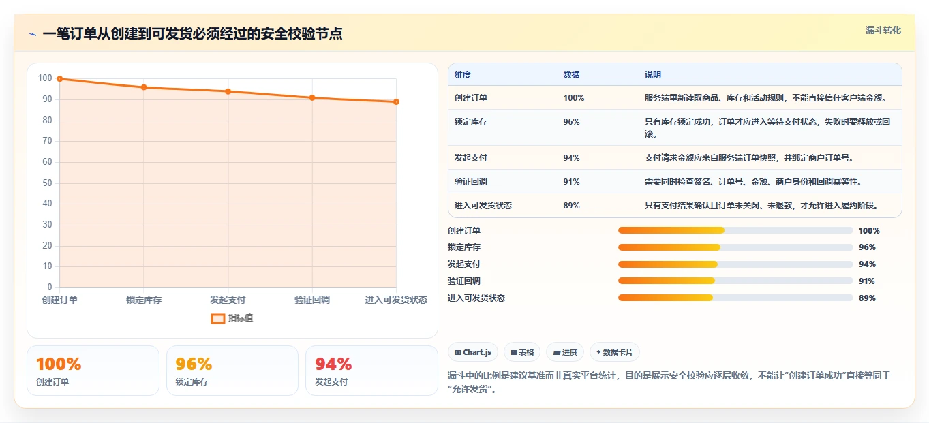929x423 pixels.
Task: Click the lightning icon beside the card title
Action: coord(33,34)
